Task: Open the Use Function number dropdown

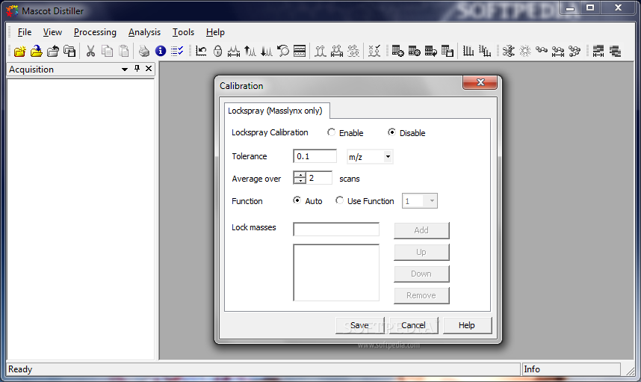Action: tap(432, 201)
